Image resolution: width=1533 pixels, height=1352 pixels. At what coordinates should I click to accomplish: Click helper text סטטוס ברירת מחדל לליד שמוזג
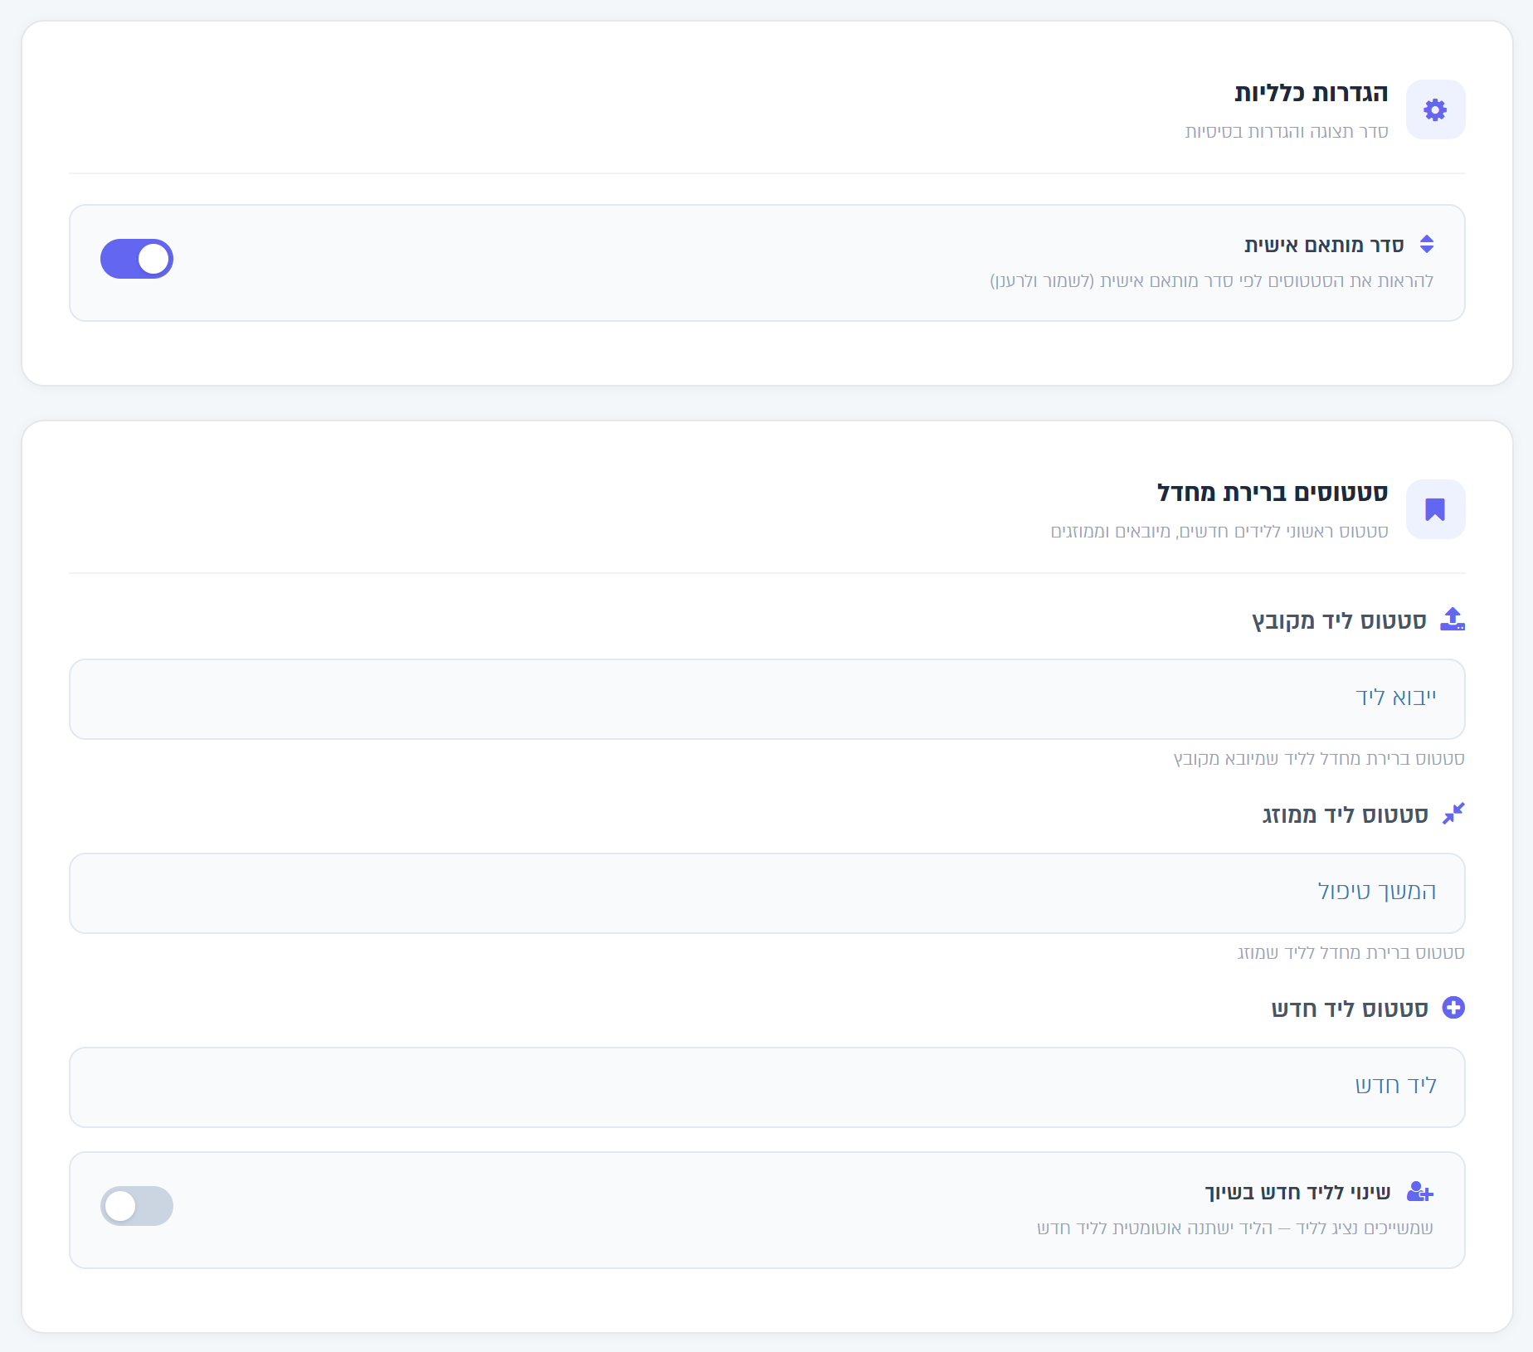(1351, 953)
